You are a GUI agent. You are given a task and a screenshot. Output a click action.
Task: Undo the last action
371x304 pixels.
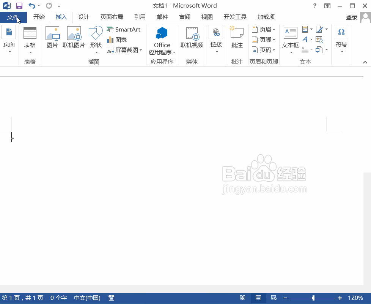tap(32, 5)
